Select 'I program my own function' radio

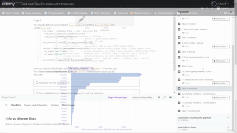[x=37, y=83]
